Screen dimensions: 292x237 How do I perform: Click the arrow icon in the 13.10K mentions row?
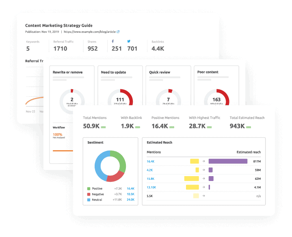(x=203, y=187)
